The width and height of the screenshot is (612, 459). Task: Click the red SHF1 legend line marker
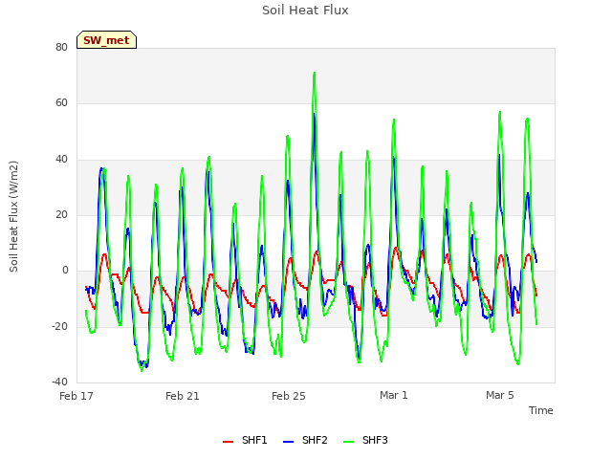(x=228, y=442)
